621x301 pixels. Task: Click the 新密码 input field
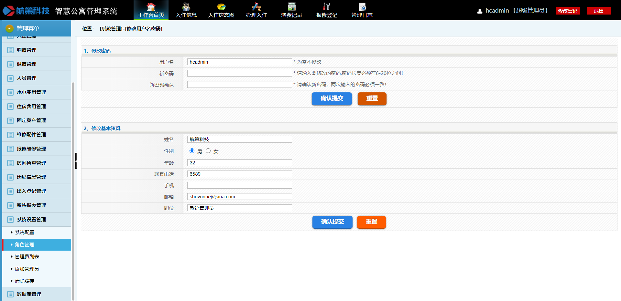(x=239, y=73)
